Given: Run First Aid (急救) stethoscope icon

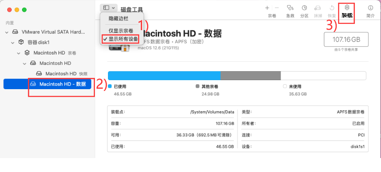Looking at the screenshot, I should coord(290,8).
